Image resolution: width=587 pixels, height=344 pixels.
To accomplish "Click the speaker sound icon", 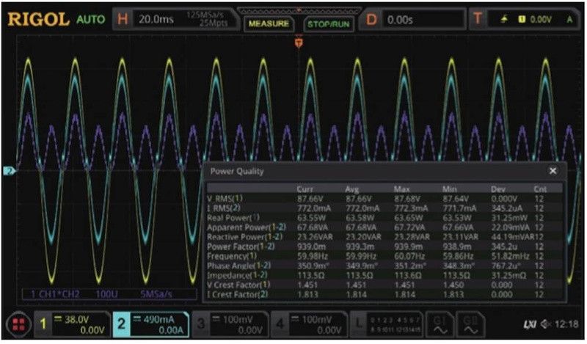I will (544, 324).
